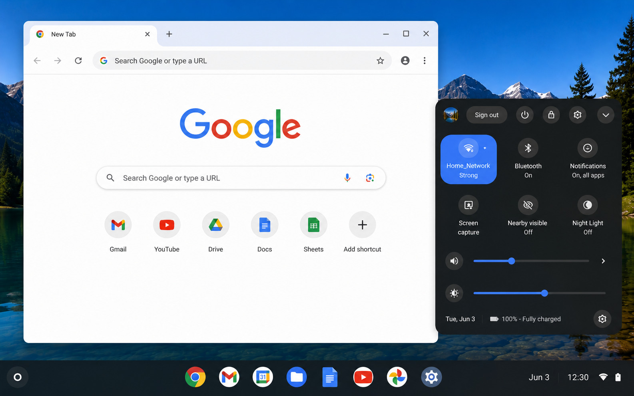The height and width of the screenshot is (396, 634).
Task: Launch Google Photos from the shelf
Action: pos(397,377)
